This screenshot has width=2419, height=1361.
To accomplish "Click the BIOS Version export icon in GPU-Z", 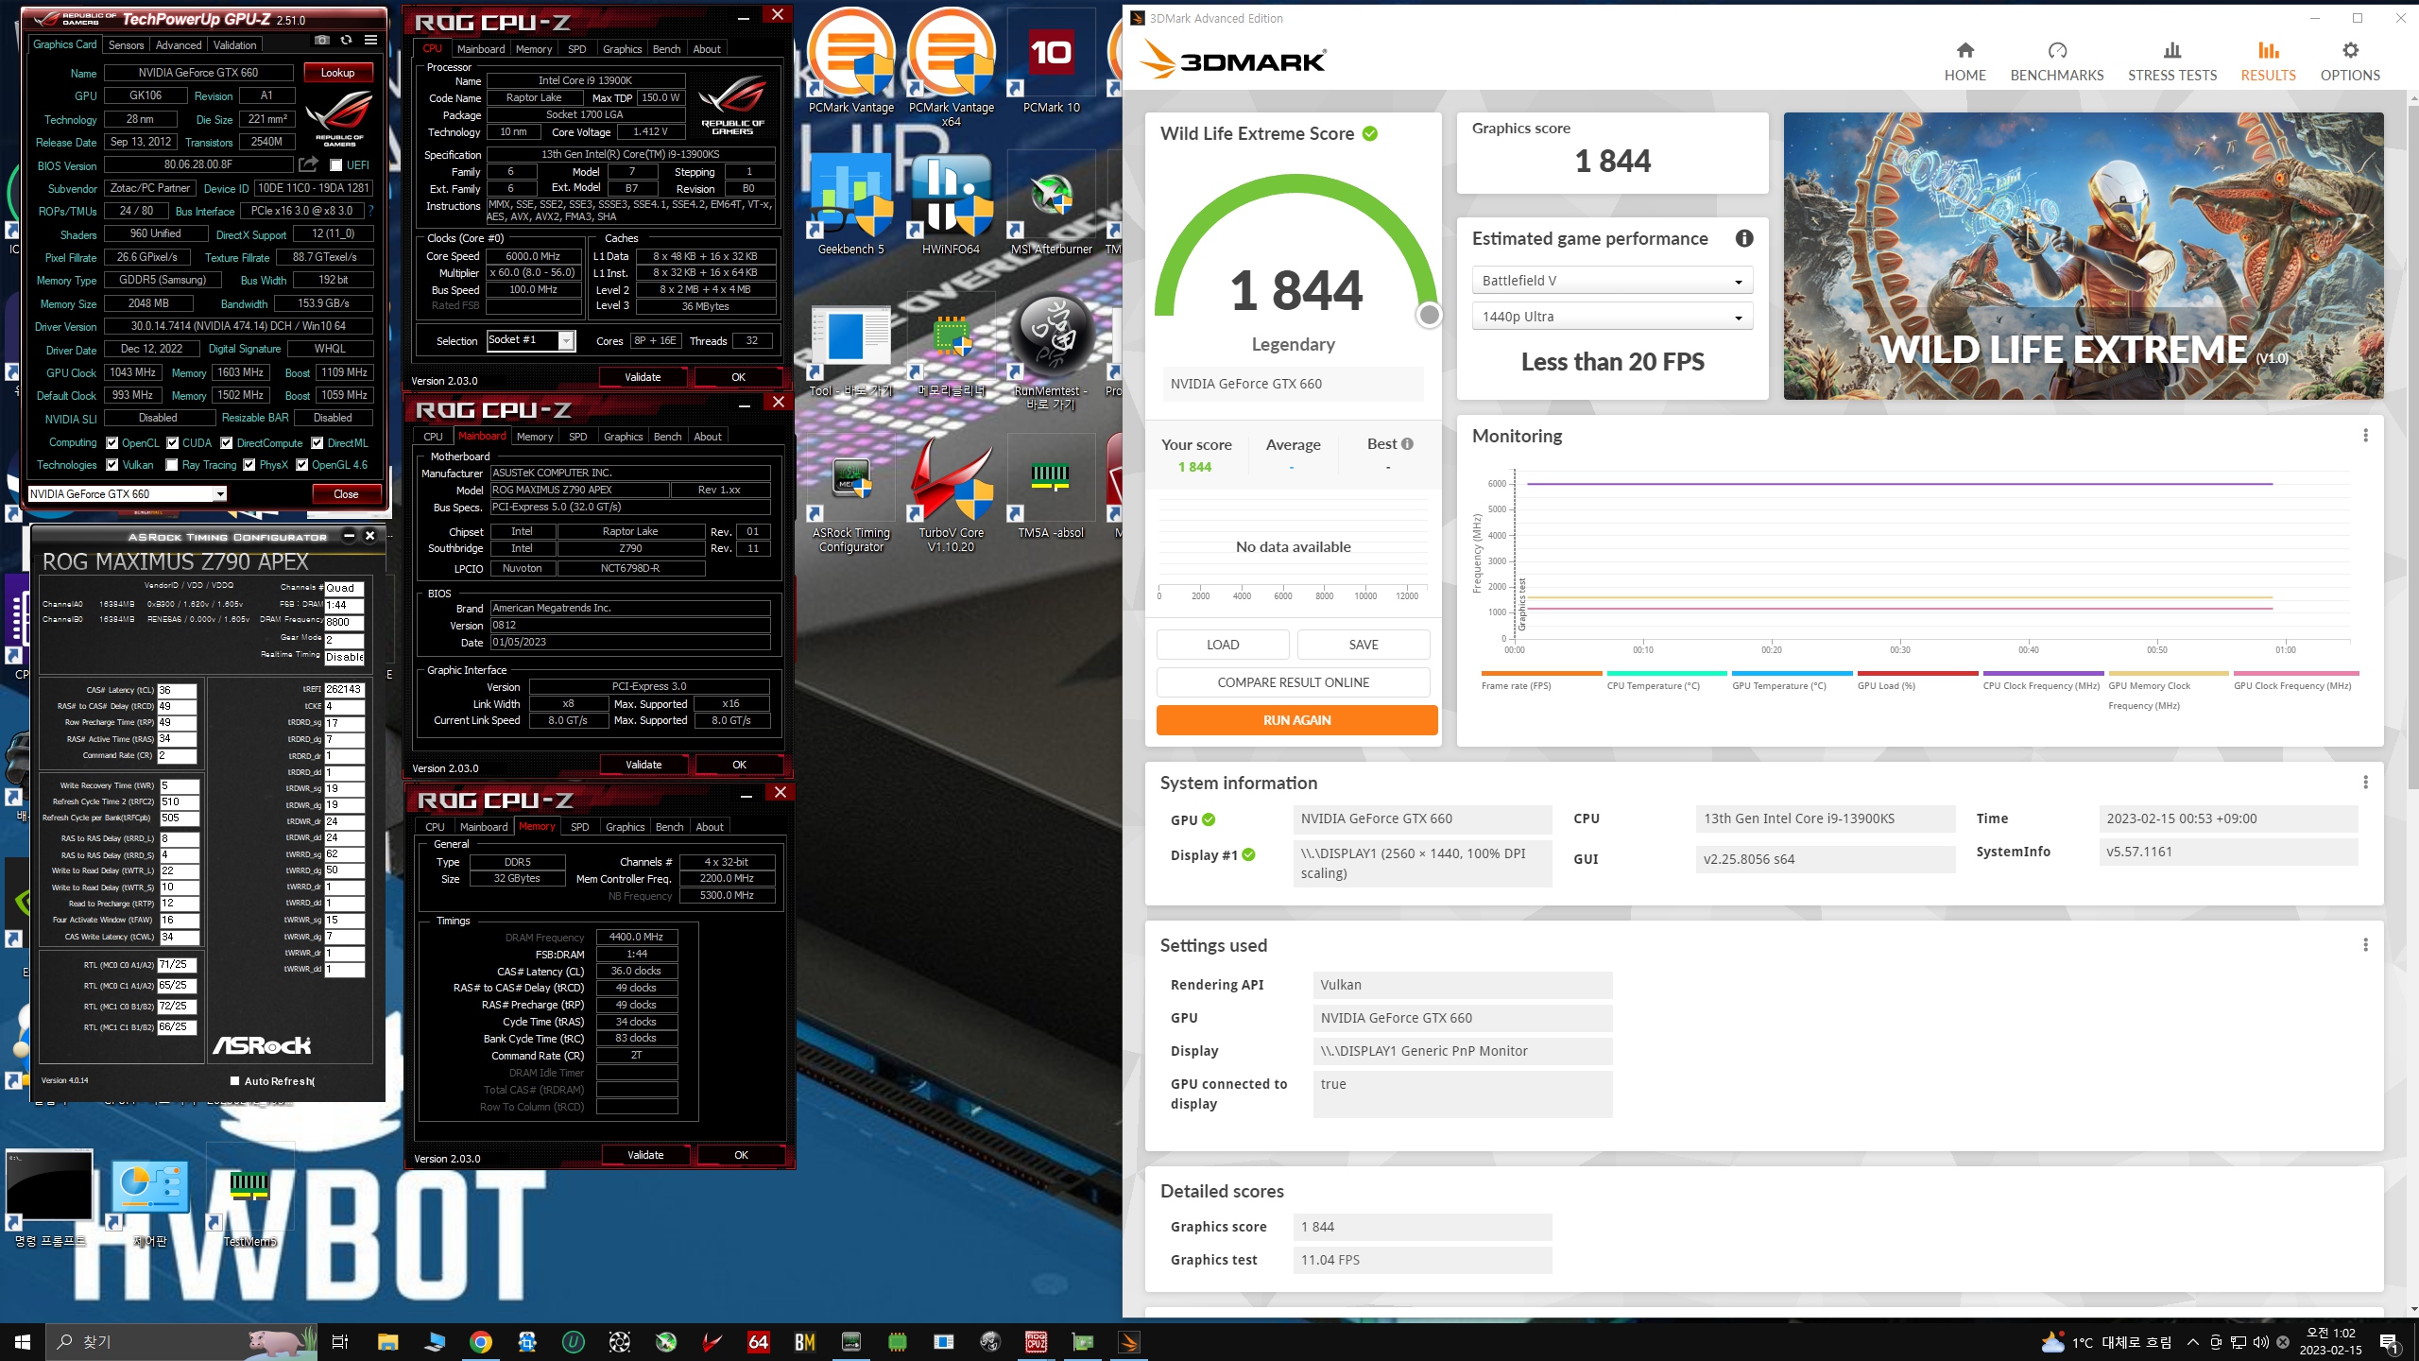I will click(x=308, y=165).
